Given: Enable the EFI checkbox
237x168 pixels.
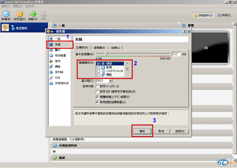Looking at the screenshot, I should pos(97,92).
